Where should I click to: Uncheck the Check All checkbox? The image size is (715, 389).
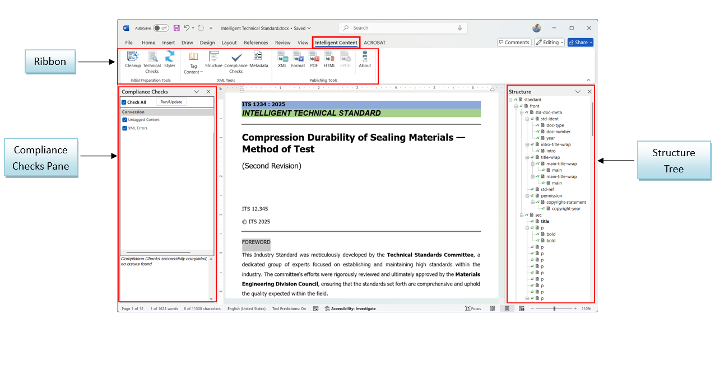tap(124, 102)
